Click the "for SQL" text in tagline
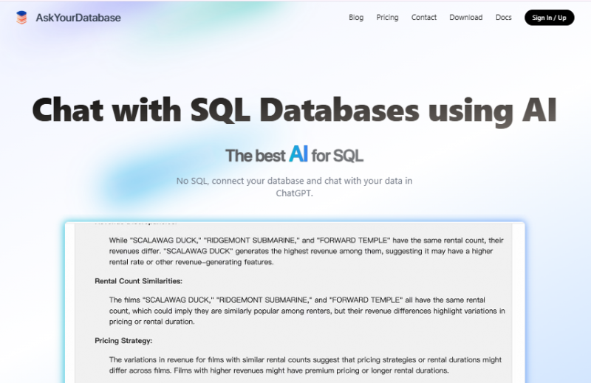This screenshot has height=383, width=591. 338,156
